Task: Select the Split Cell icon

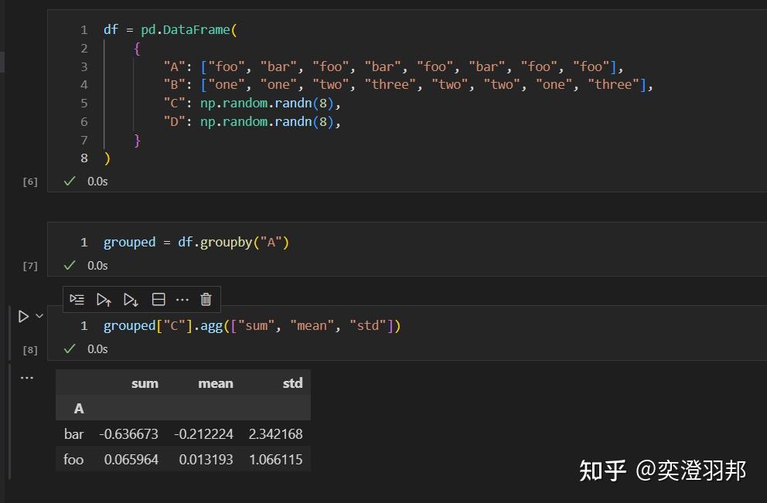Action: pyautogui.click(x=158, y=299)
